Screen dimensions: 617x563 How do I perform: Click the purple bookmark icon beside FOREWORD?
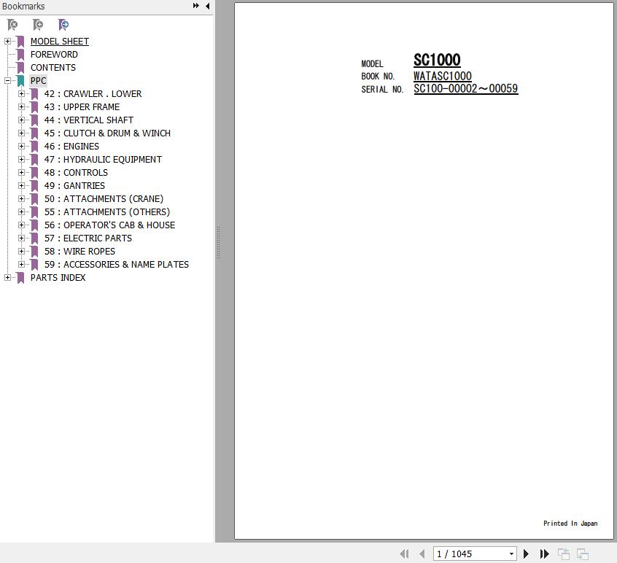click(20, 55)
